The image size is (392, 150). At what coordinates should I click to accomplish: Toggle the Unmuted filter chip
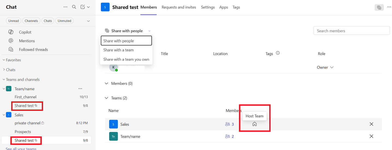coord(64,21)
